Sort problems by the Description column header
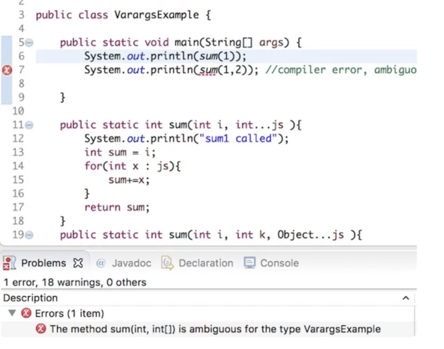 pyautogui.click(x=30, y=298)
